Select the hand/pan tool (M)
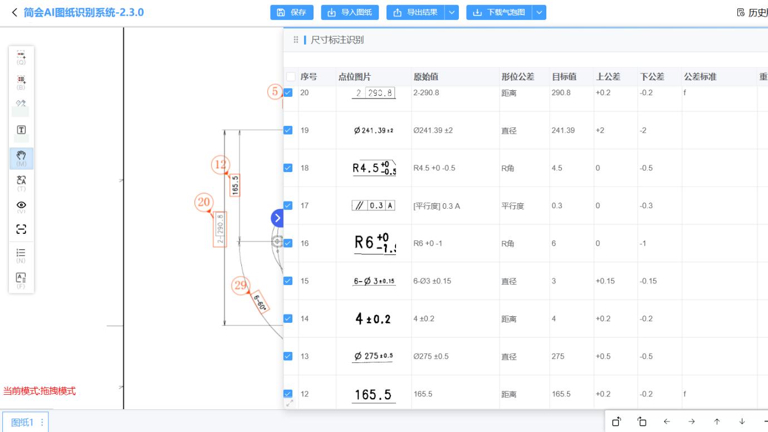768x432 pixels. [x=21, y=158]
